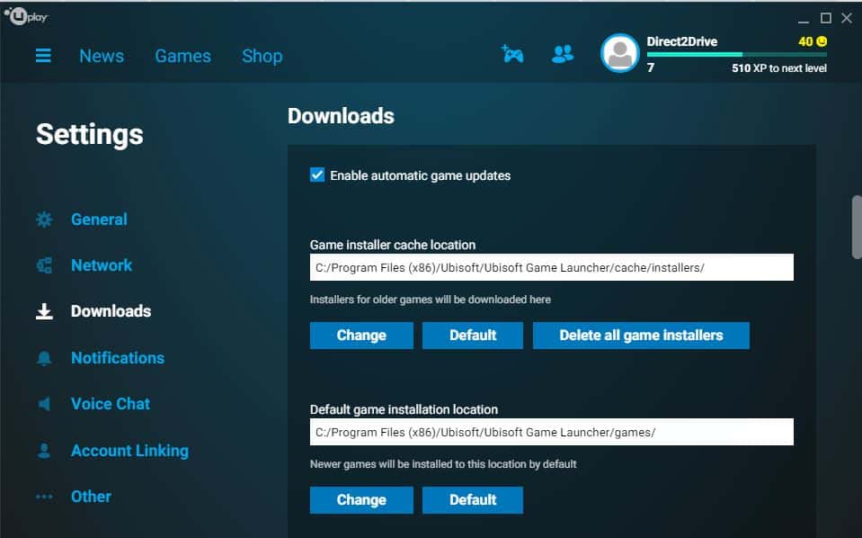The image size is (862, 538).
Task: Click the 'Game installer cache location' label
Action: tap(393, 245)
